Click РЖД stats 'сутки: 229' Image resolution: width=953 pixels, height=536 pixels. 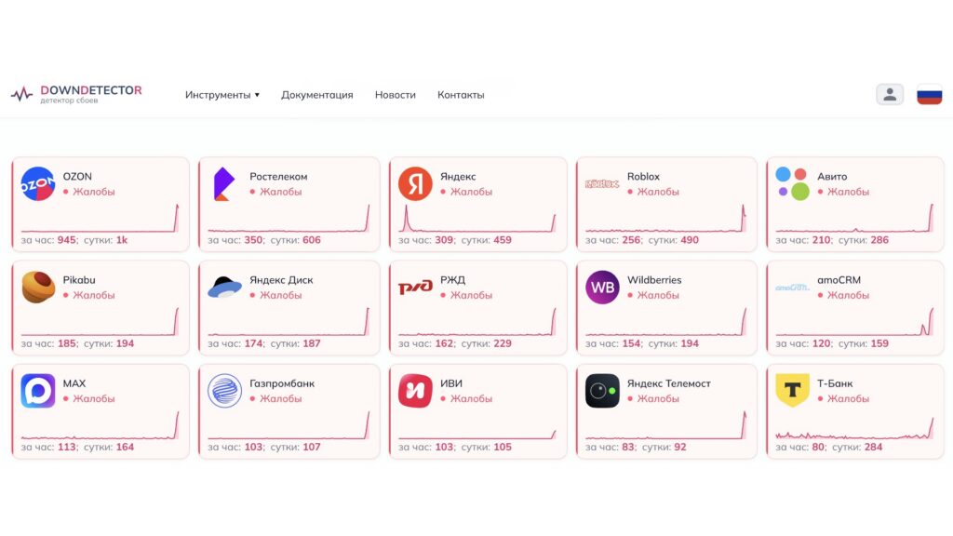(x=486, y=343)
